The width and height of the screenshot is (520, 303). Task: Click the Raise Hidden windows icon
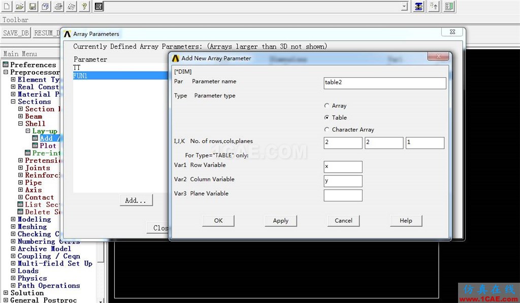(419, 6)
